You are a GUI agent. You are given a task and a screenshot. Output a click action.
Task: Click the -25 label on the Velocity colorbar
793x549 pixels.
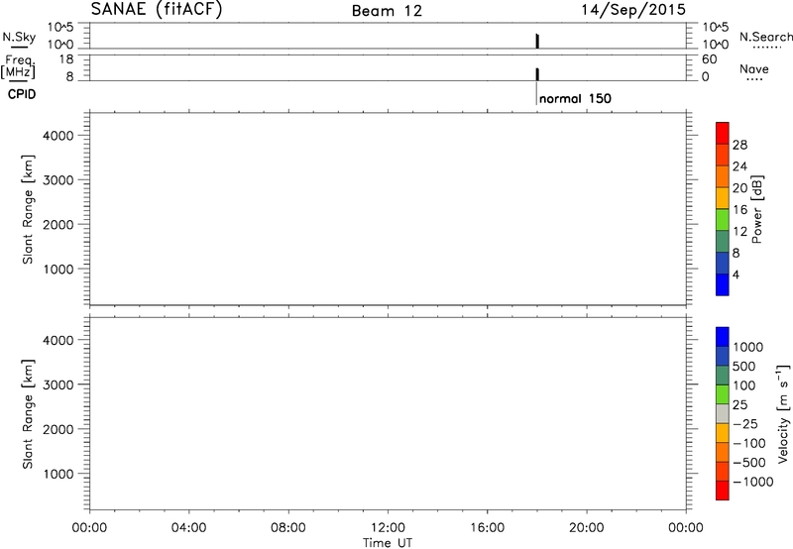[745, 423]
